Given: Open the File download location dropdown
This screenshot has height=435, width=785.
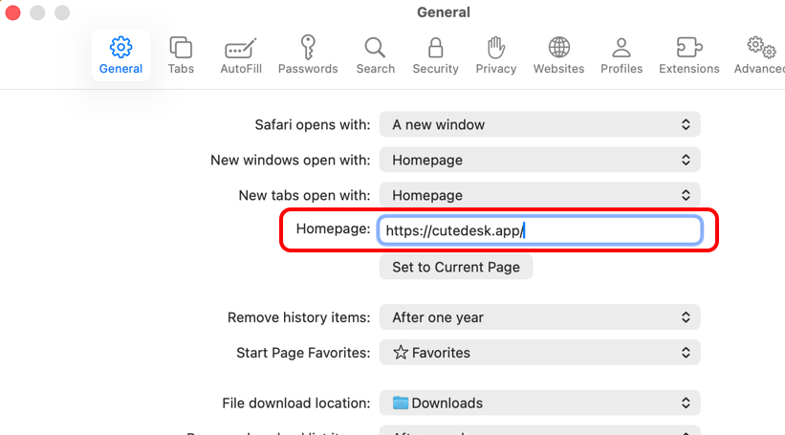Looking at the screenshot, I should [x=539, y=403].
